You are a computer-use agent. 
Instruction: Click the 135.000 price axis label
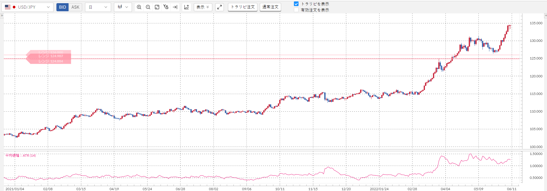click(536, 23)
